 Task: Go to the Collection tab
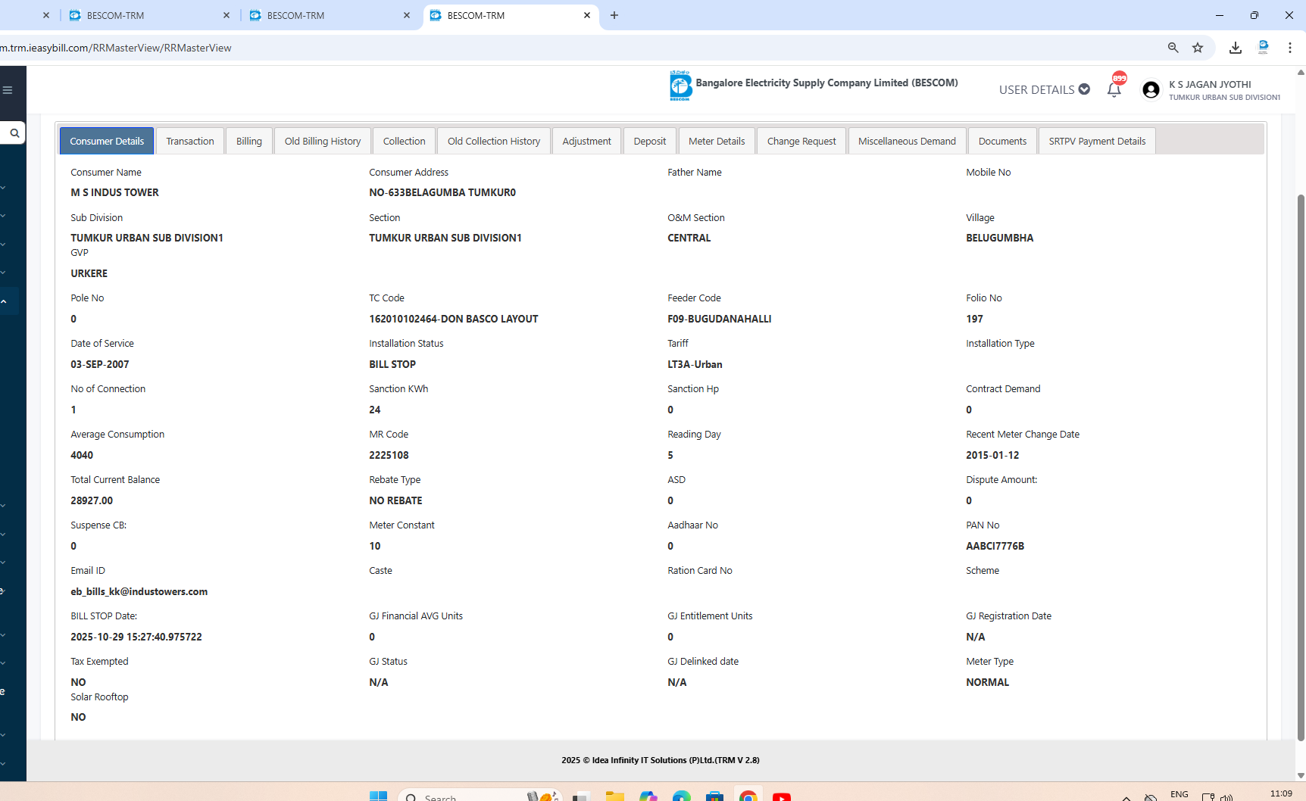click(x=405, y=141)
